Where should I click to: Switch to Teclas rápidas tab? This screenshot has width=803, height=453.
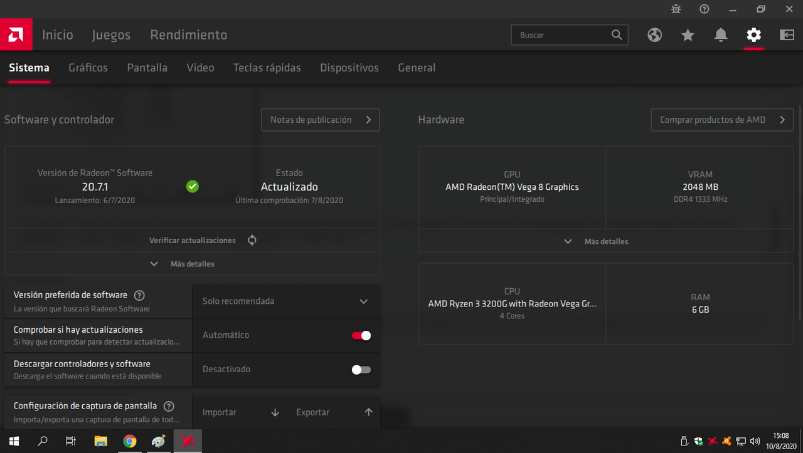267,68
